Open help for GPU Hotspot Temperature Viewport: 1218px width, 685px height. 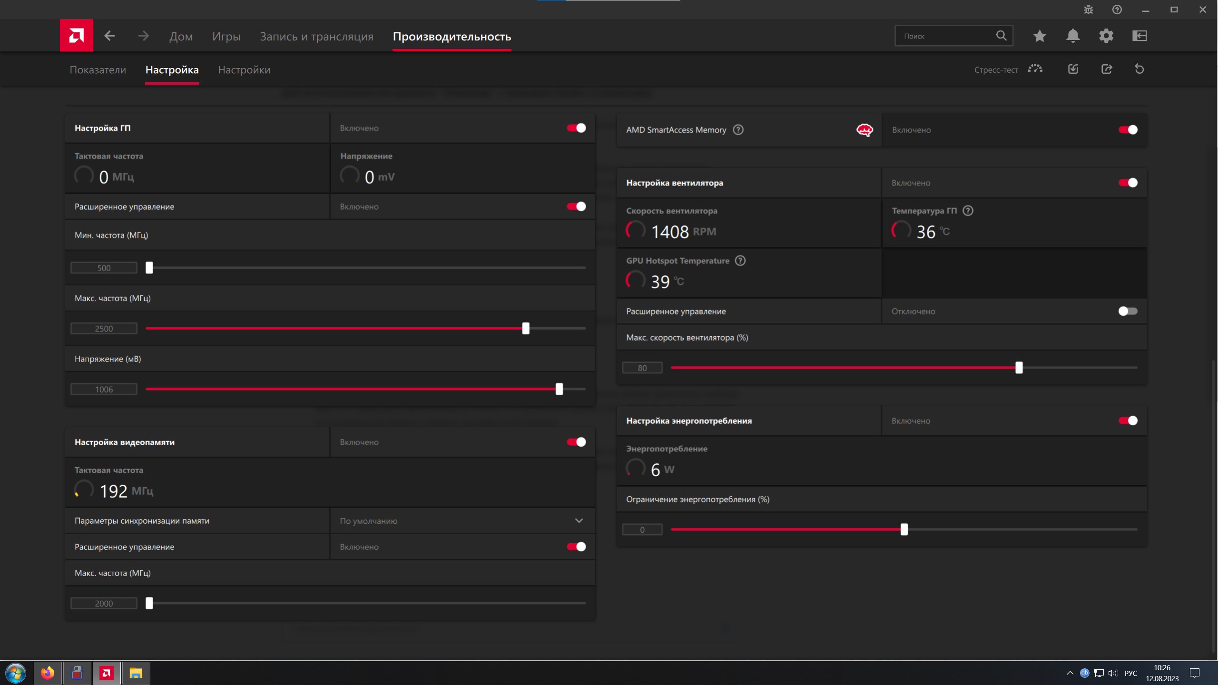740,261
